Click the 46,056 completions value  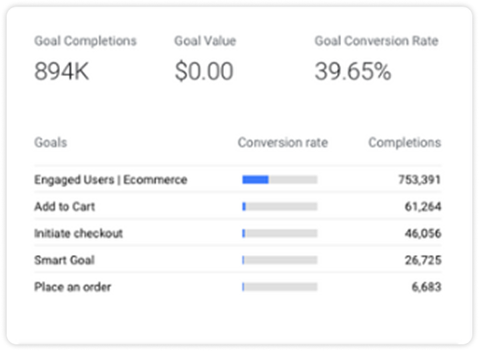point(422,234)
